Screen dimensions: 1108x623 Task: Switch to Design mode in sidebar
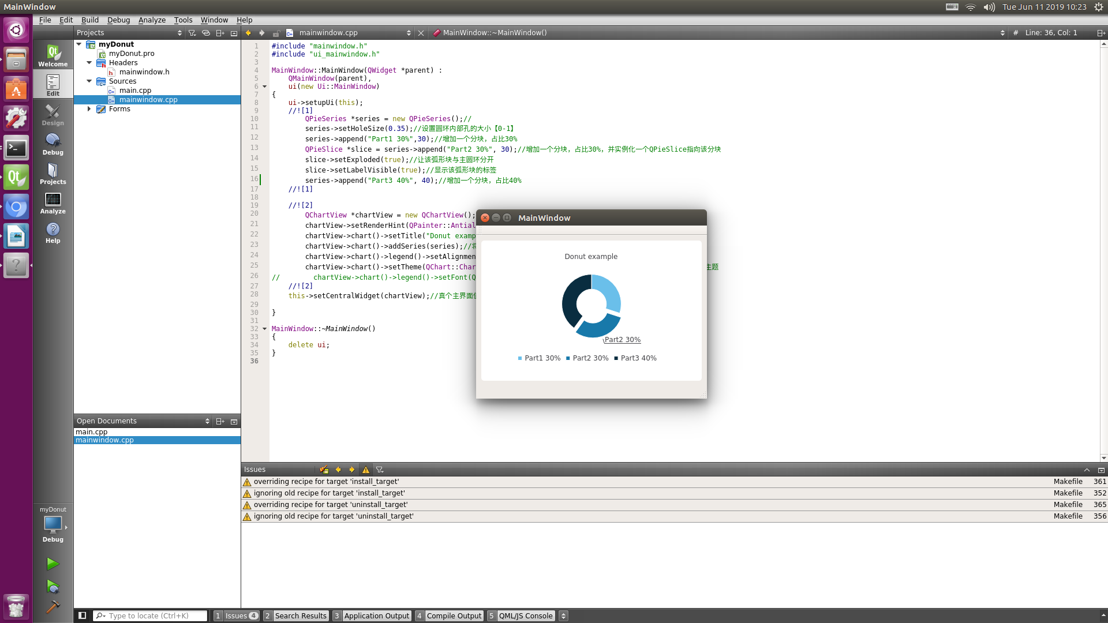click(53, 115)
